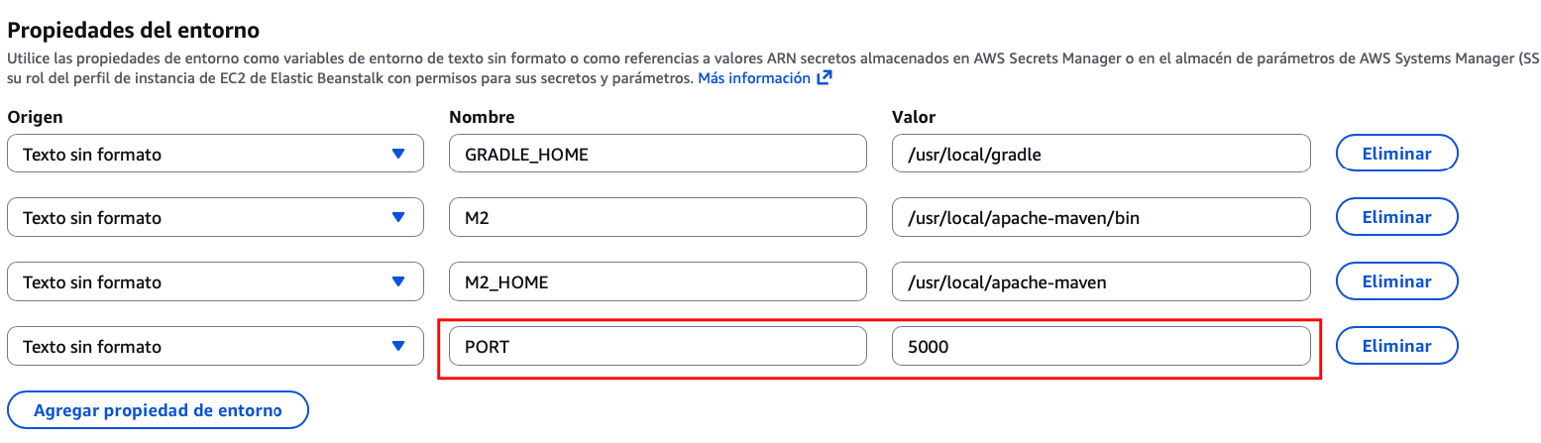1541x443 pixels.
Task: Click the 5000 value field
Action: point(1101,347)
